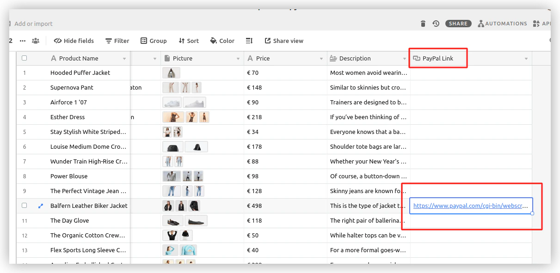Screen dimensions: 560x273
Task: Open the Group menu
Action: point(154,41)
